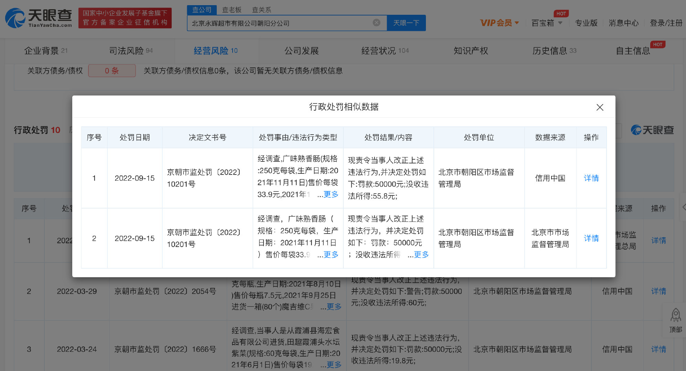Click the HOT badge on 自主信息
This screenshot has width=686, height=371.
(x=657, y=44)
